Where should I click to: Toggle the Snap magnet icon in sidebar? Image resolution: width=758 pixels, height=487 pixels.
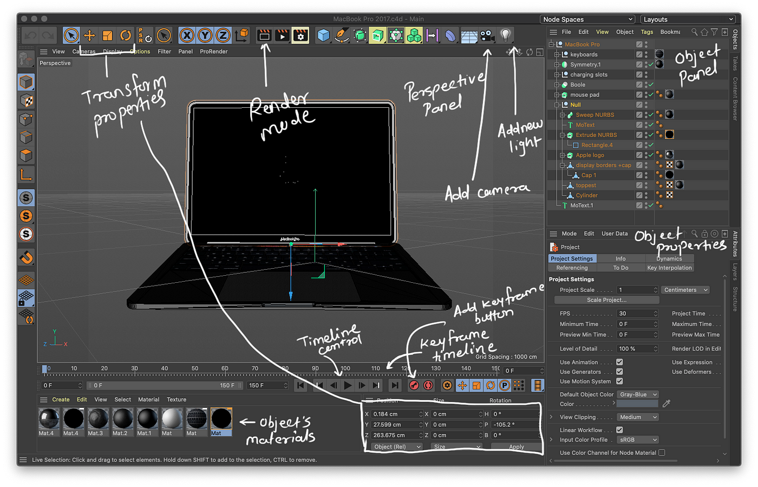pyautogui.click(x=26, y=257)
